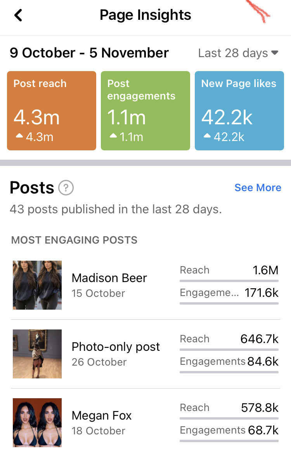The image size is (291, 453).
Task: Open the Photo-only post thumbnail
Action: coord(37,354)
